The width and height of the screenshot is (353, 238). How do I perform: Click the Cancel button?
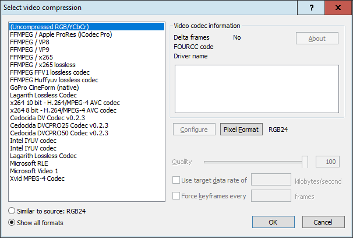click(322, 222)
